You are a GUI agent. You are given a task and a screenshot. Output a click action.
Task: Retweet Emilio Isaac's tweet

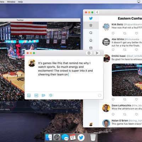(x=125, y=99)
